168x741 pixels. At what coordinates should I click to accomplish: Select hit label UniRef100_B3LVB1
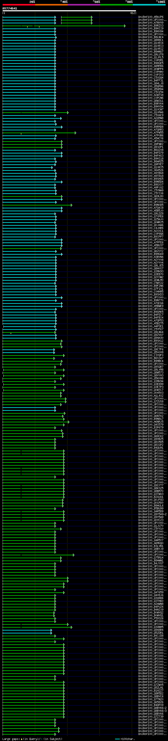[151, 546]
